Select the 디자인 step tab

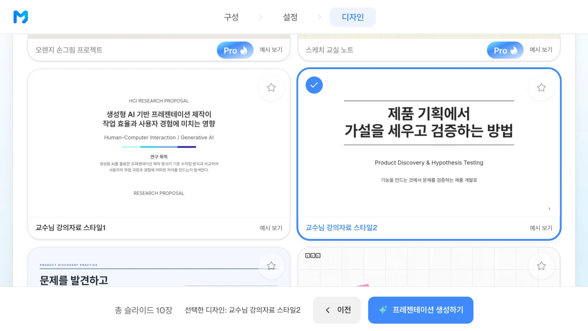click(353, 17)
